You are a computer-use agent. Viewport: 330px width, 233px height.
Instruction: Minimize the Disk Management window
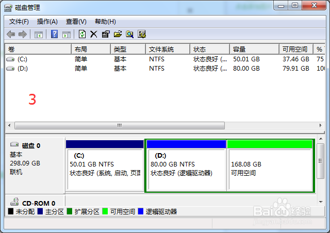[x=281, y=6]
